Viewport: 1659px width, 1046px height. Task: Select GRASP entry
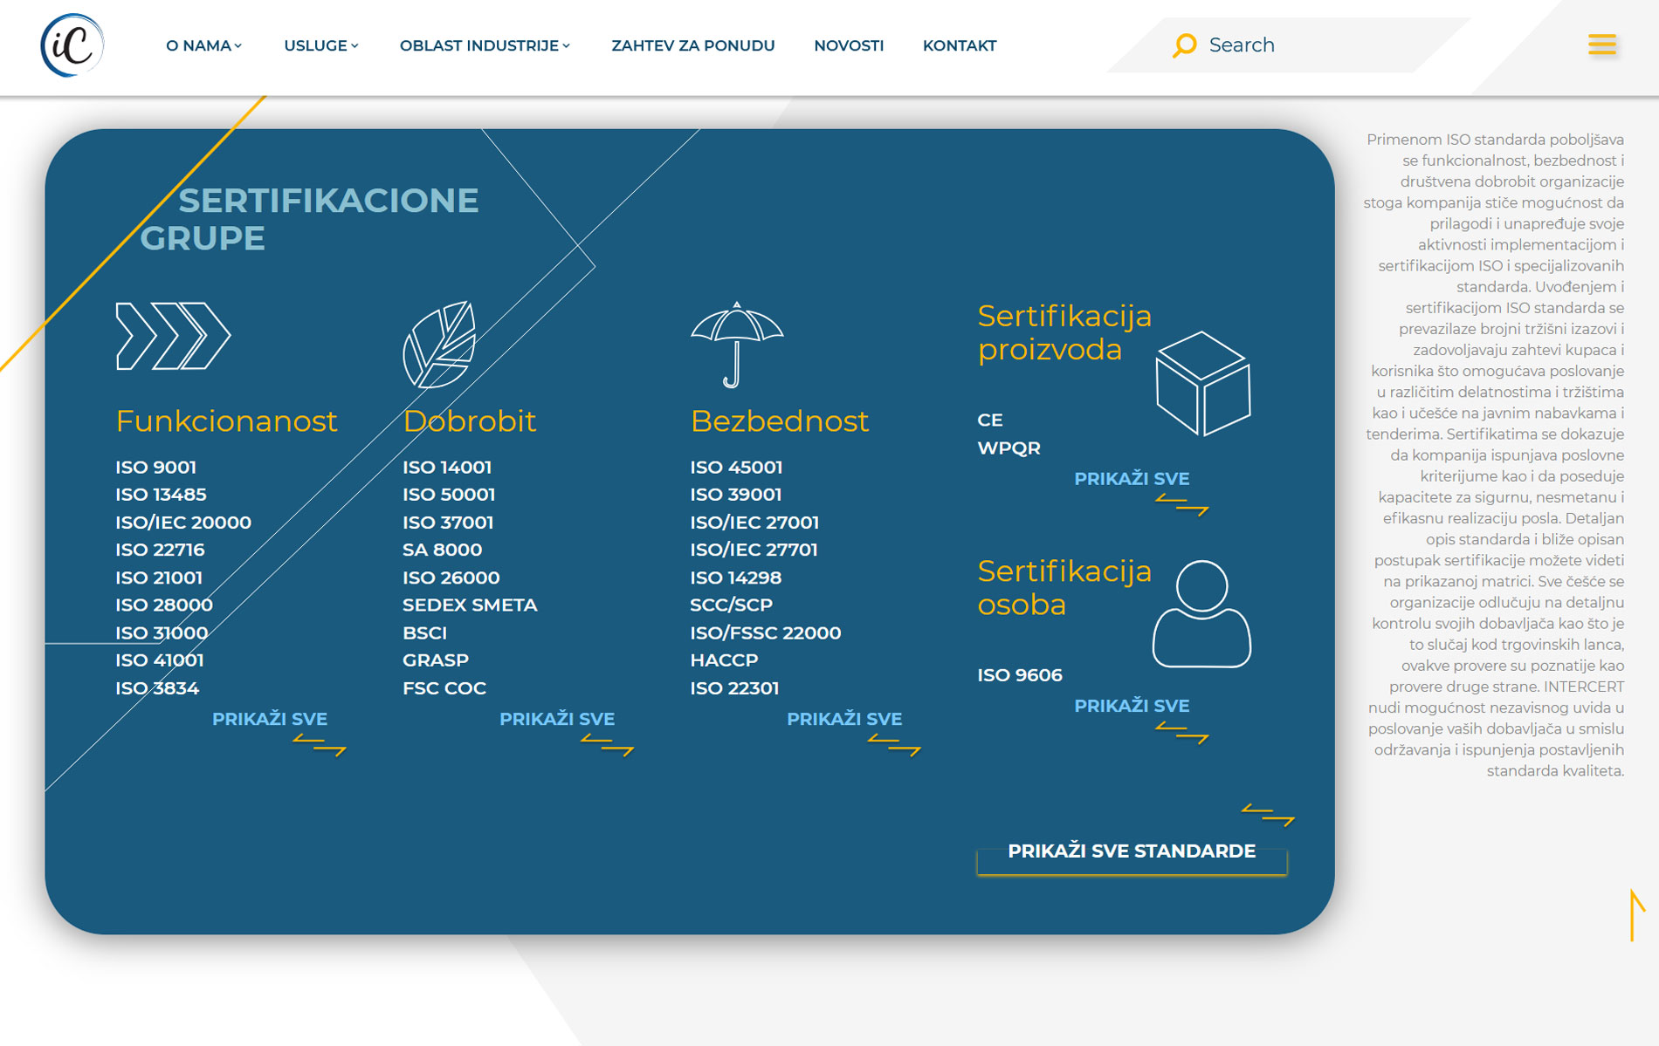(x=436, y=660)
